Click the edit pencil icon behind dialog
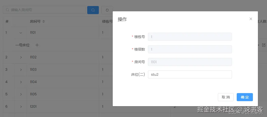This screenshot has height=117, width=267. coord(264,45)
